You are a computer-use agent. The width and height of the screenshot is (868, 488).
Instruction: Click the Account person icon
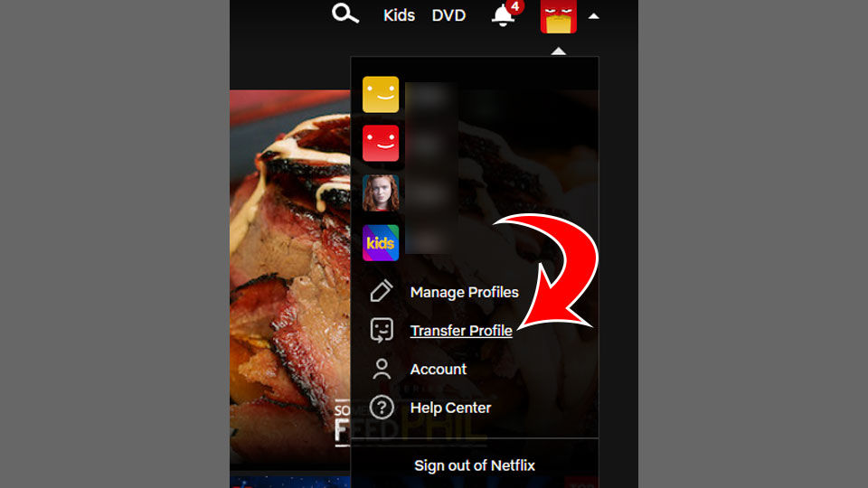point(382,369)
